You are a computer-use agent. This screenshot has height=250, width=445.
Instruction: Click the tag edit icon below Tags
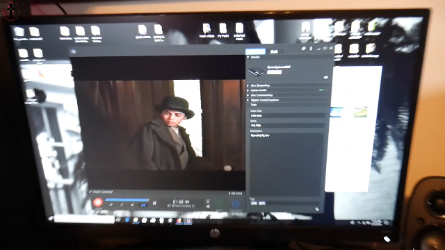[x=317, y=209]
